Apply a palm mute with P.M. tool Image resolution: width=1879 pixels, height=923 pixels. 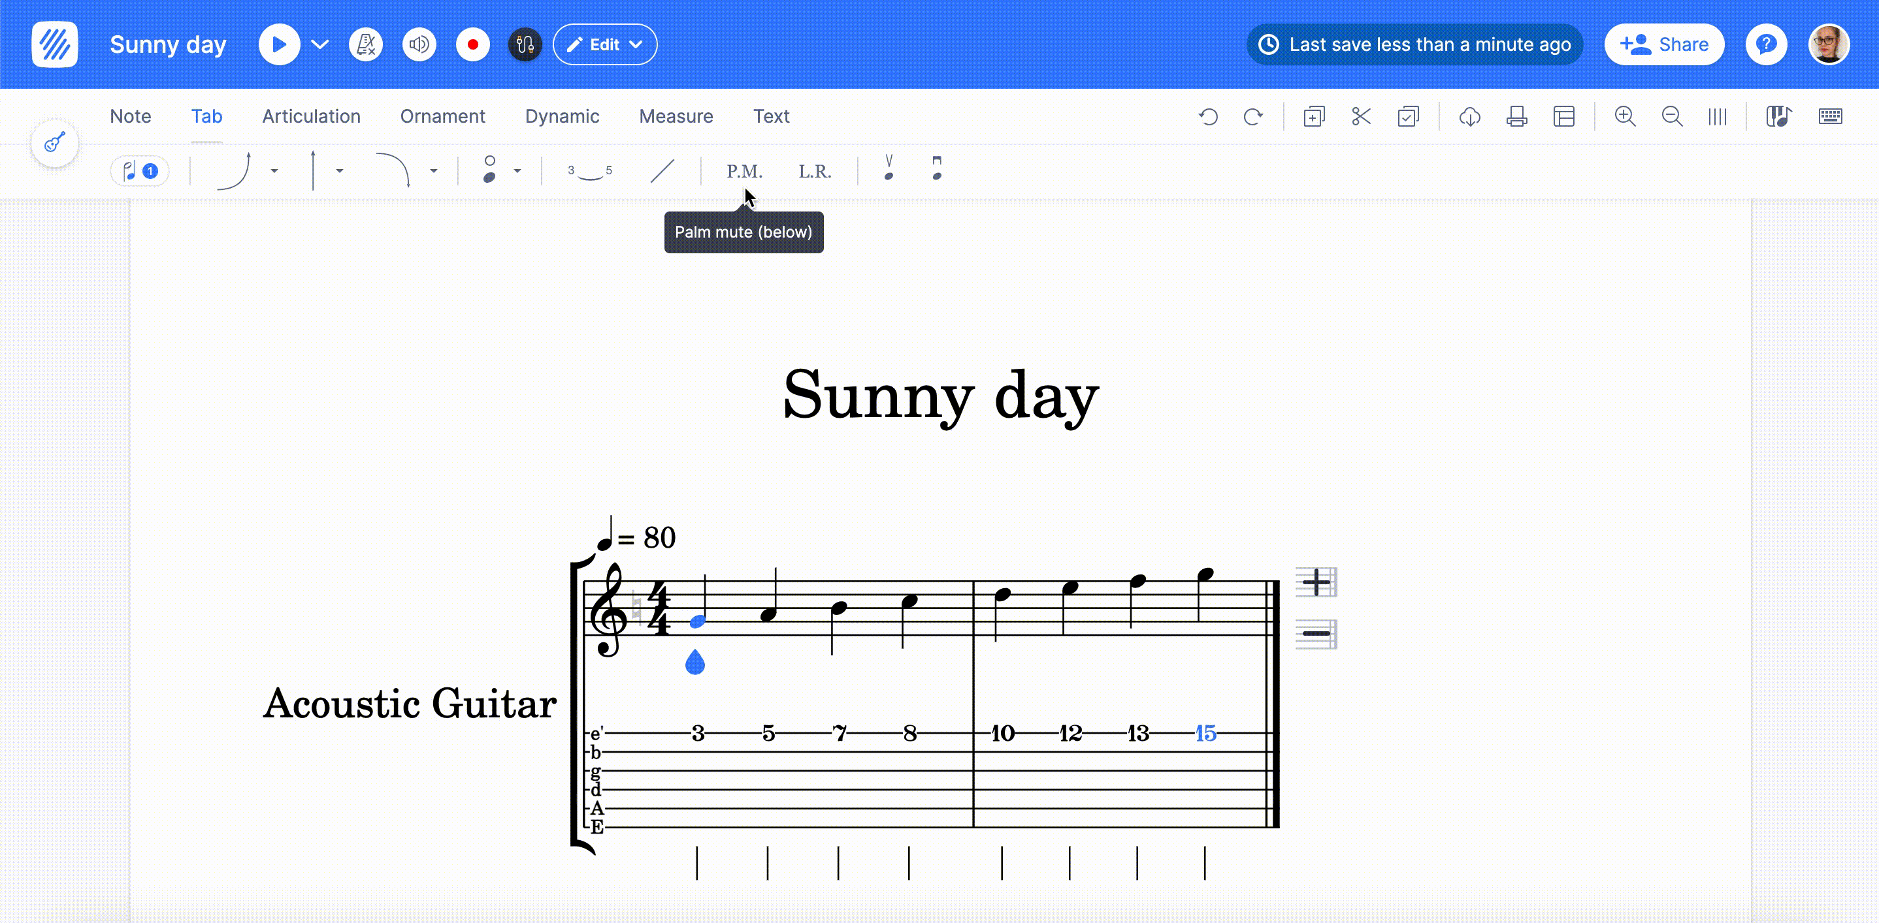(744, 170)
